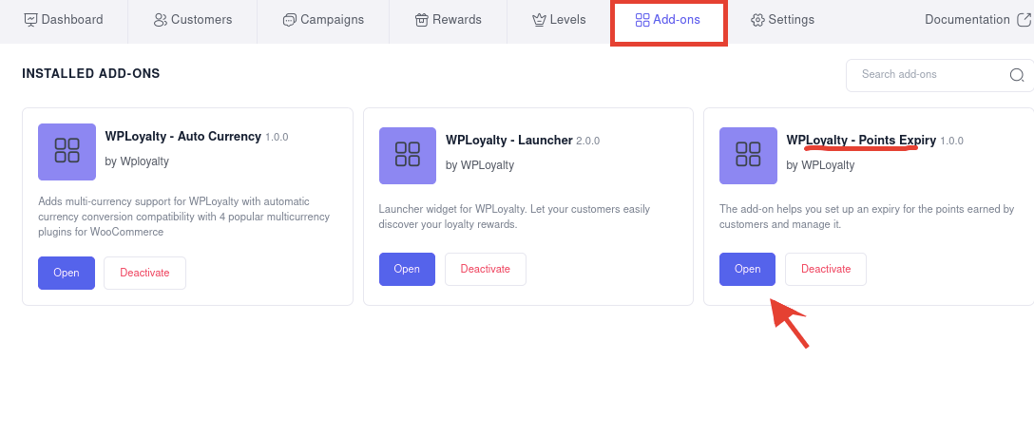Open the Launcher add-on
The height and width of the screenshot is (436, 1034).
pos(407,269)
